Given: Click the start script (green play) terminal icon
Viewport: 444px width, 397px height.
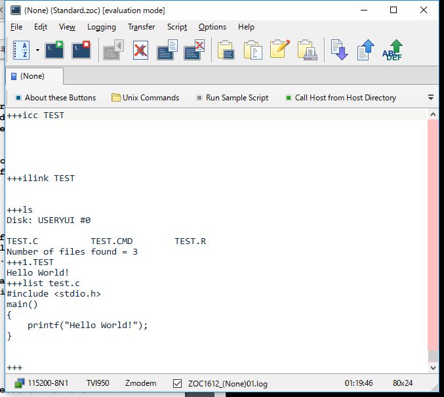Looking at the screenshot, I should pyautogui.click(x=54, y=50).
